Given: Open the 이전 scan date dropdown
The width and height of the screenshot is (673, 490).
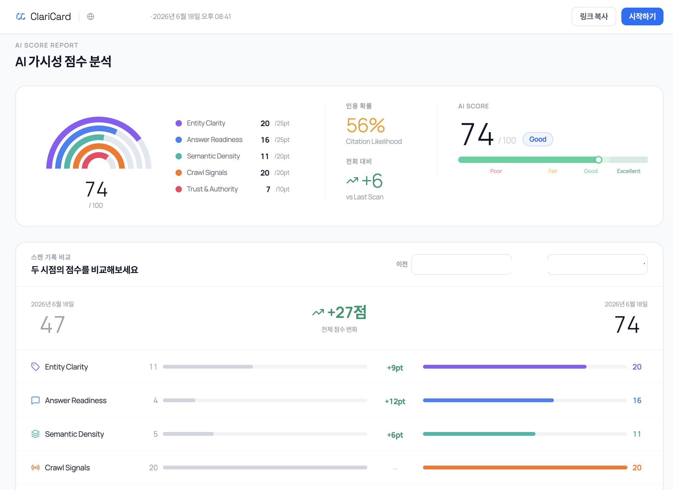Looking at the screenshot, I should coord(461,264).
